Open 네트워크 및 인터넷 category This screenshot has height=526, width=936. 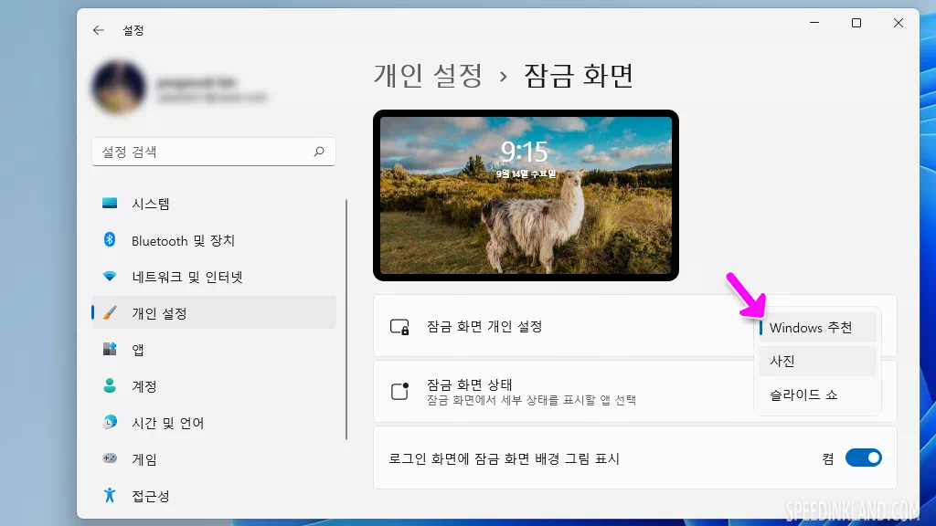click(x=214, y=277)
